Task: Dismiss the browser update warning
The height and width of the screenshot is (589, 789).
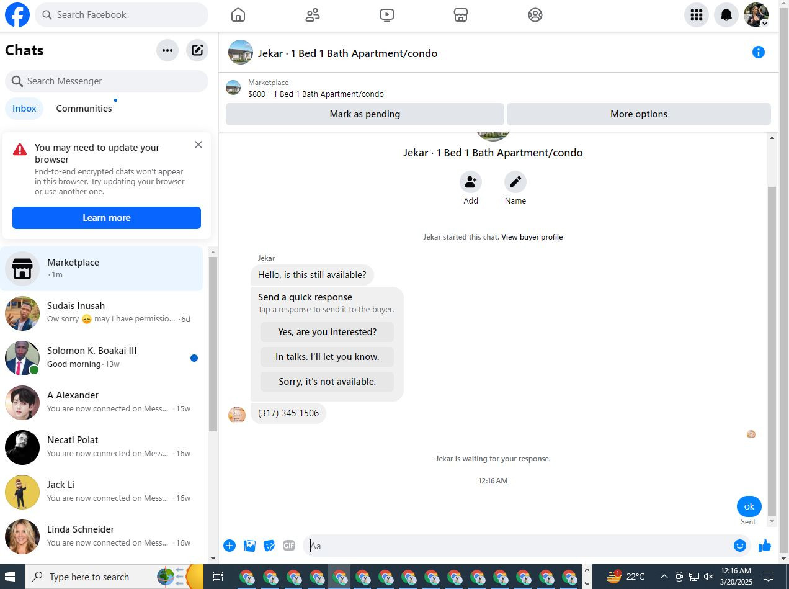Action: 198,145
